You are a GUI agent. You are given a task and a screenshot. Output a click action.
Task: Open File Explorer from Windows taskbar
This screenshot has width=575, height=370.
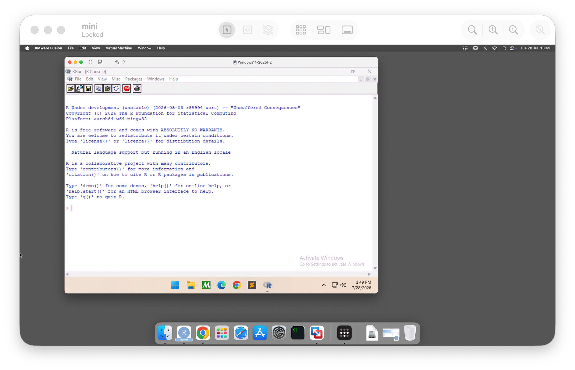coord(191,285)
